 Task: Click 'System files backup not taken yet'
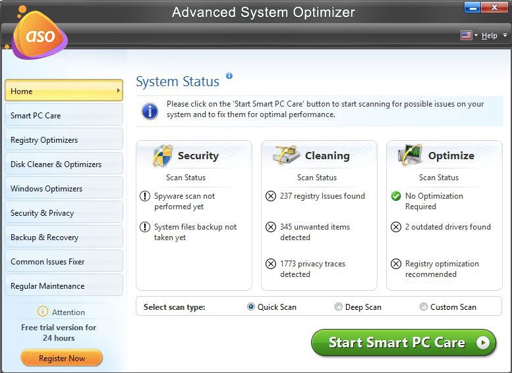click(195, 232)
